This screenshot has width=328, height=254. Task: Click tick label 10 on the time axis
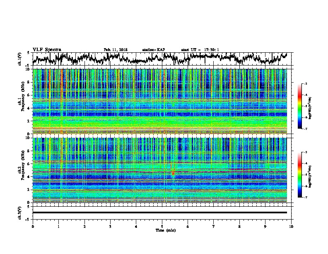pyautogui.click(x=291, y=227)
